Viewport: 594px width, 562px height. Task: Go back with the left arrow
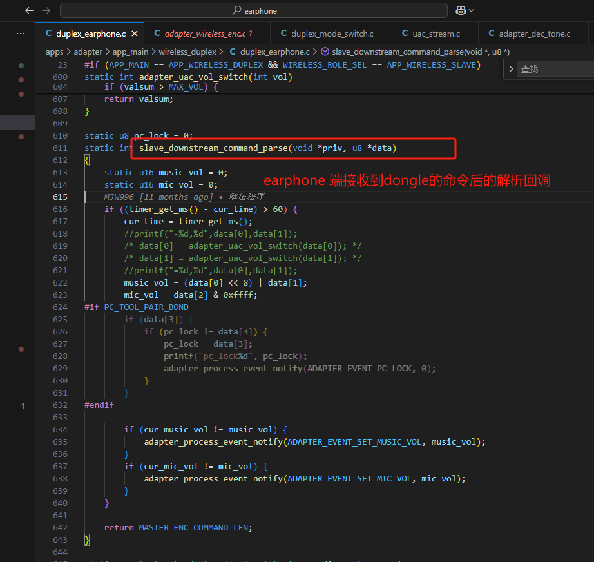(29, 10)
